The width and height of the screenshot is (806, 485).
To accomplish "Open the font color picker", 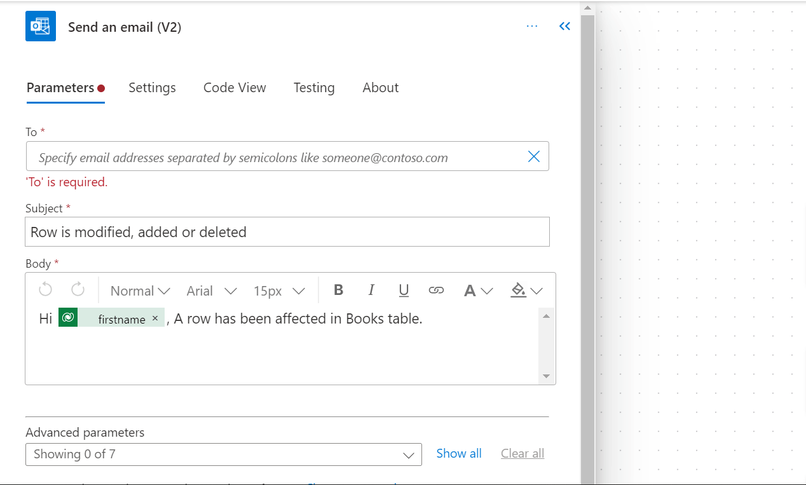I will (478, 290).
